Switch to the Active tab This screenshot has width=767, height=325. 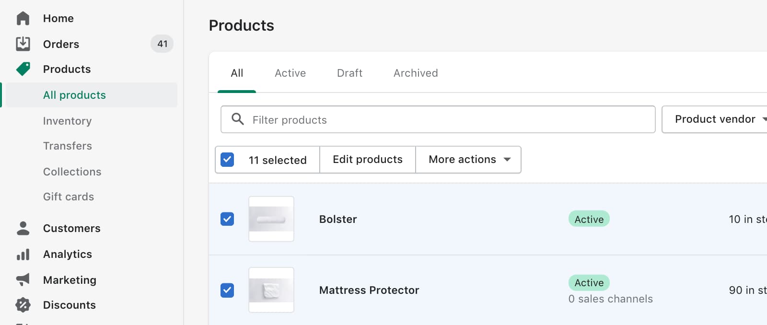[x=290, y=73]
